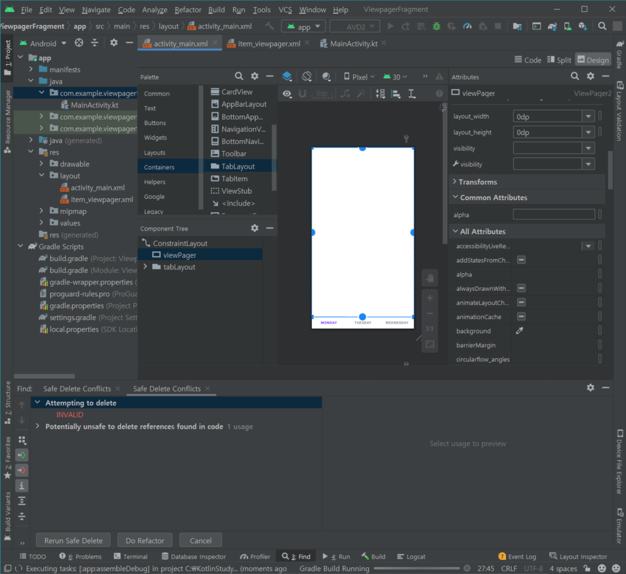Toggle view options eye icon

click(287, 94)
